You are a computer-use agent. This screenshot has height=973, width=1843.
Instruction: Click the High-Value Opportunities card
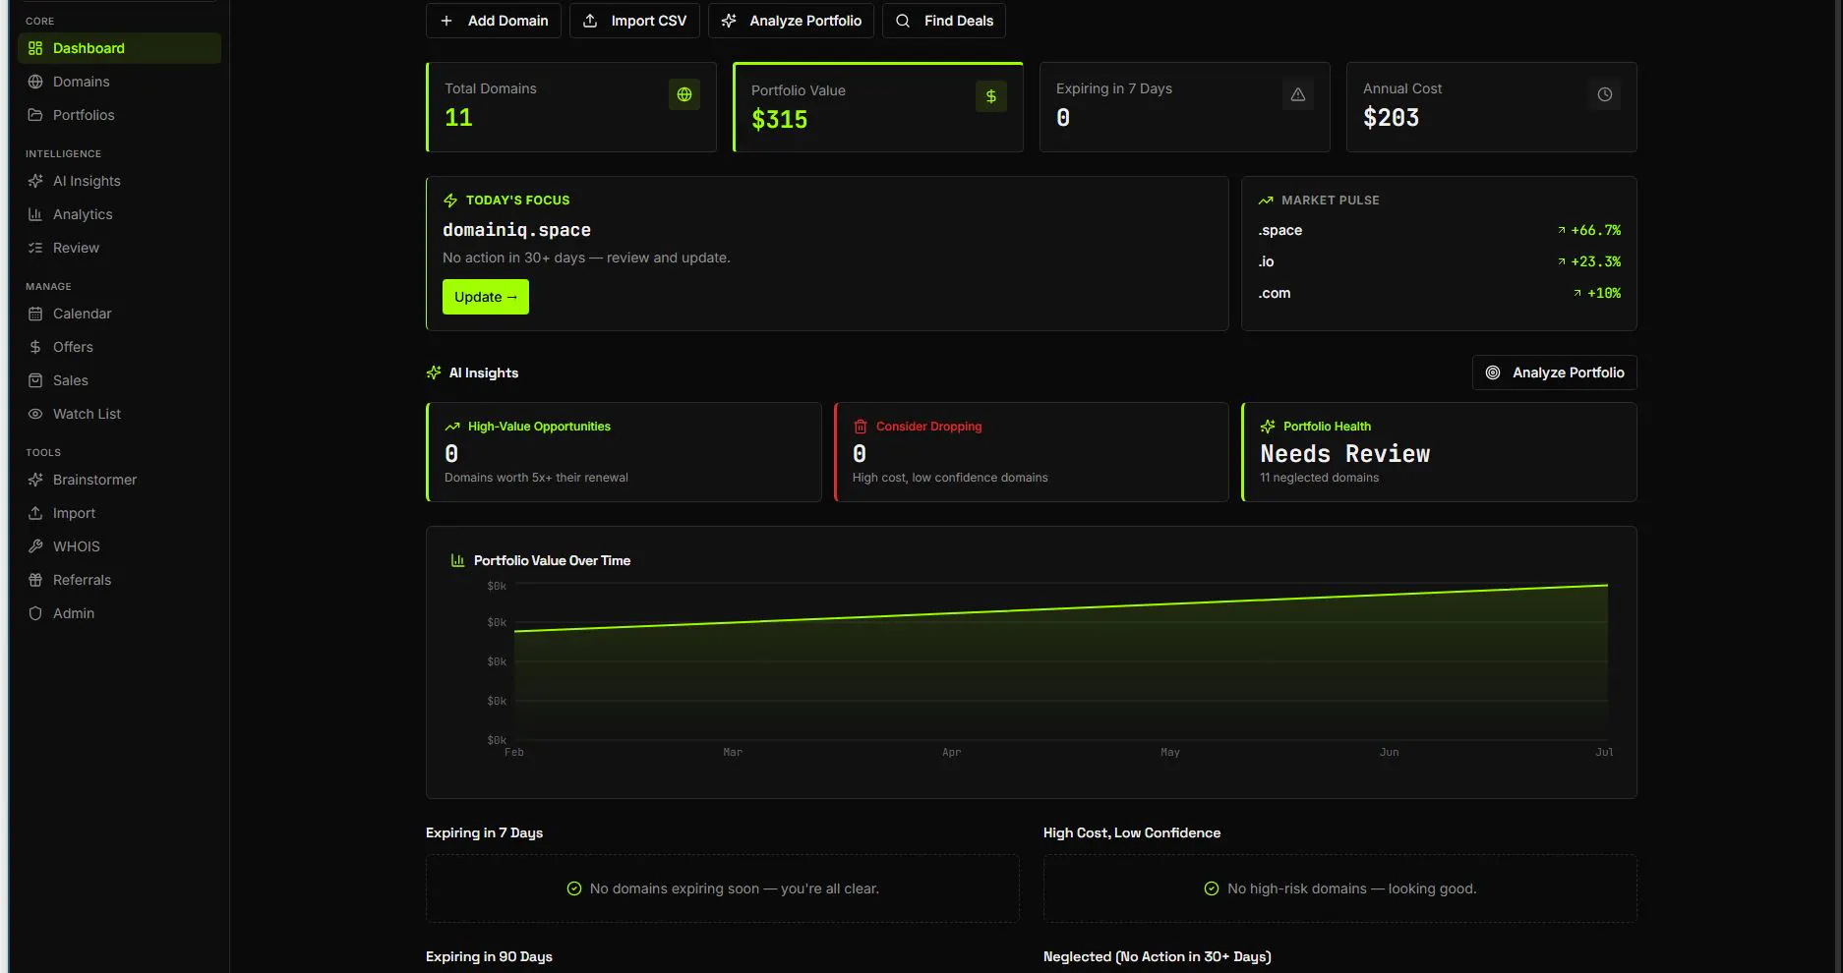(624, 452)
